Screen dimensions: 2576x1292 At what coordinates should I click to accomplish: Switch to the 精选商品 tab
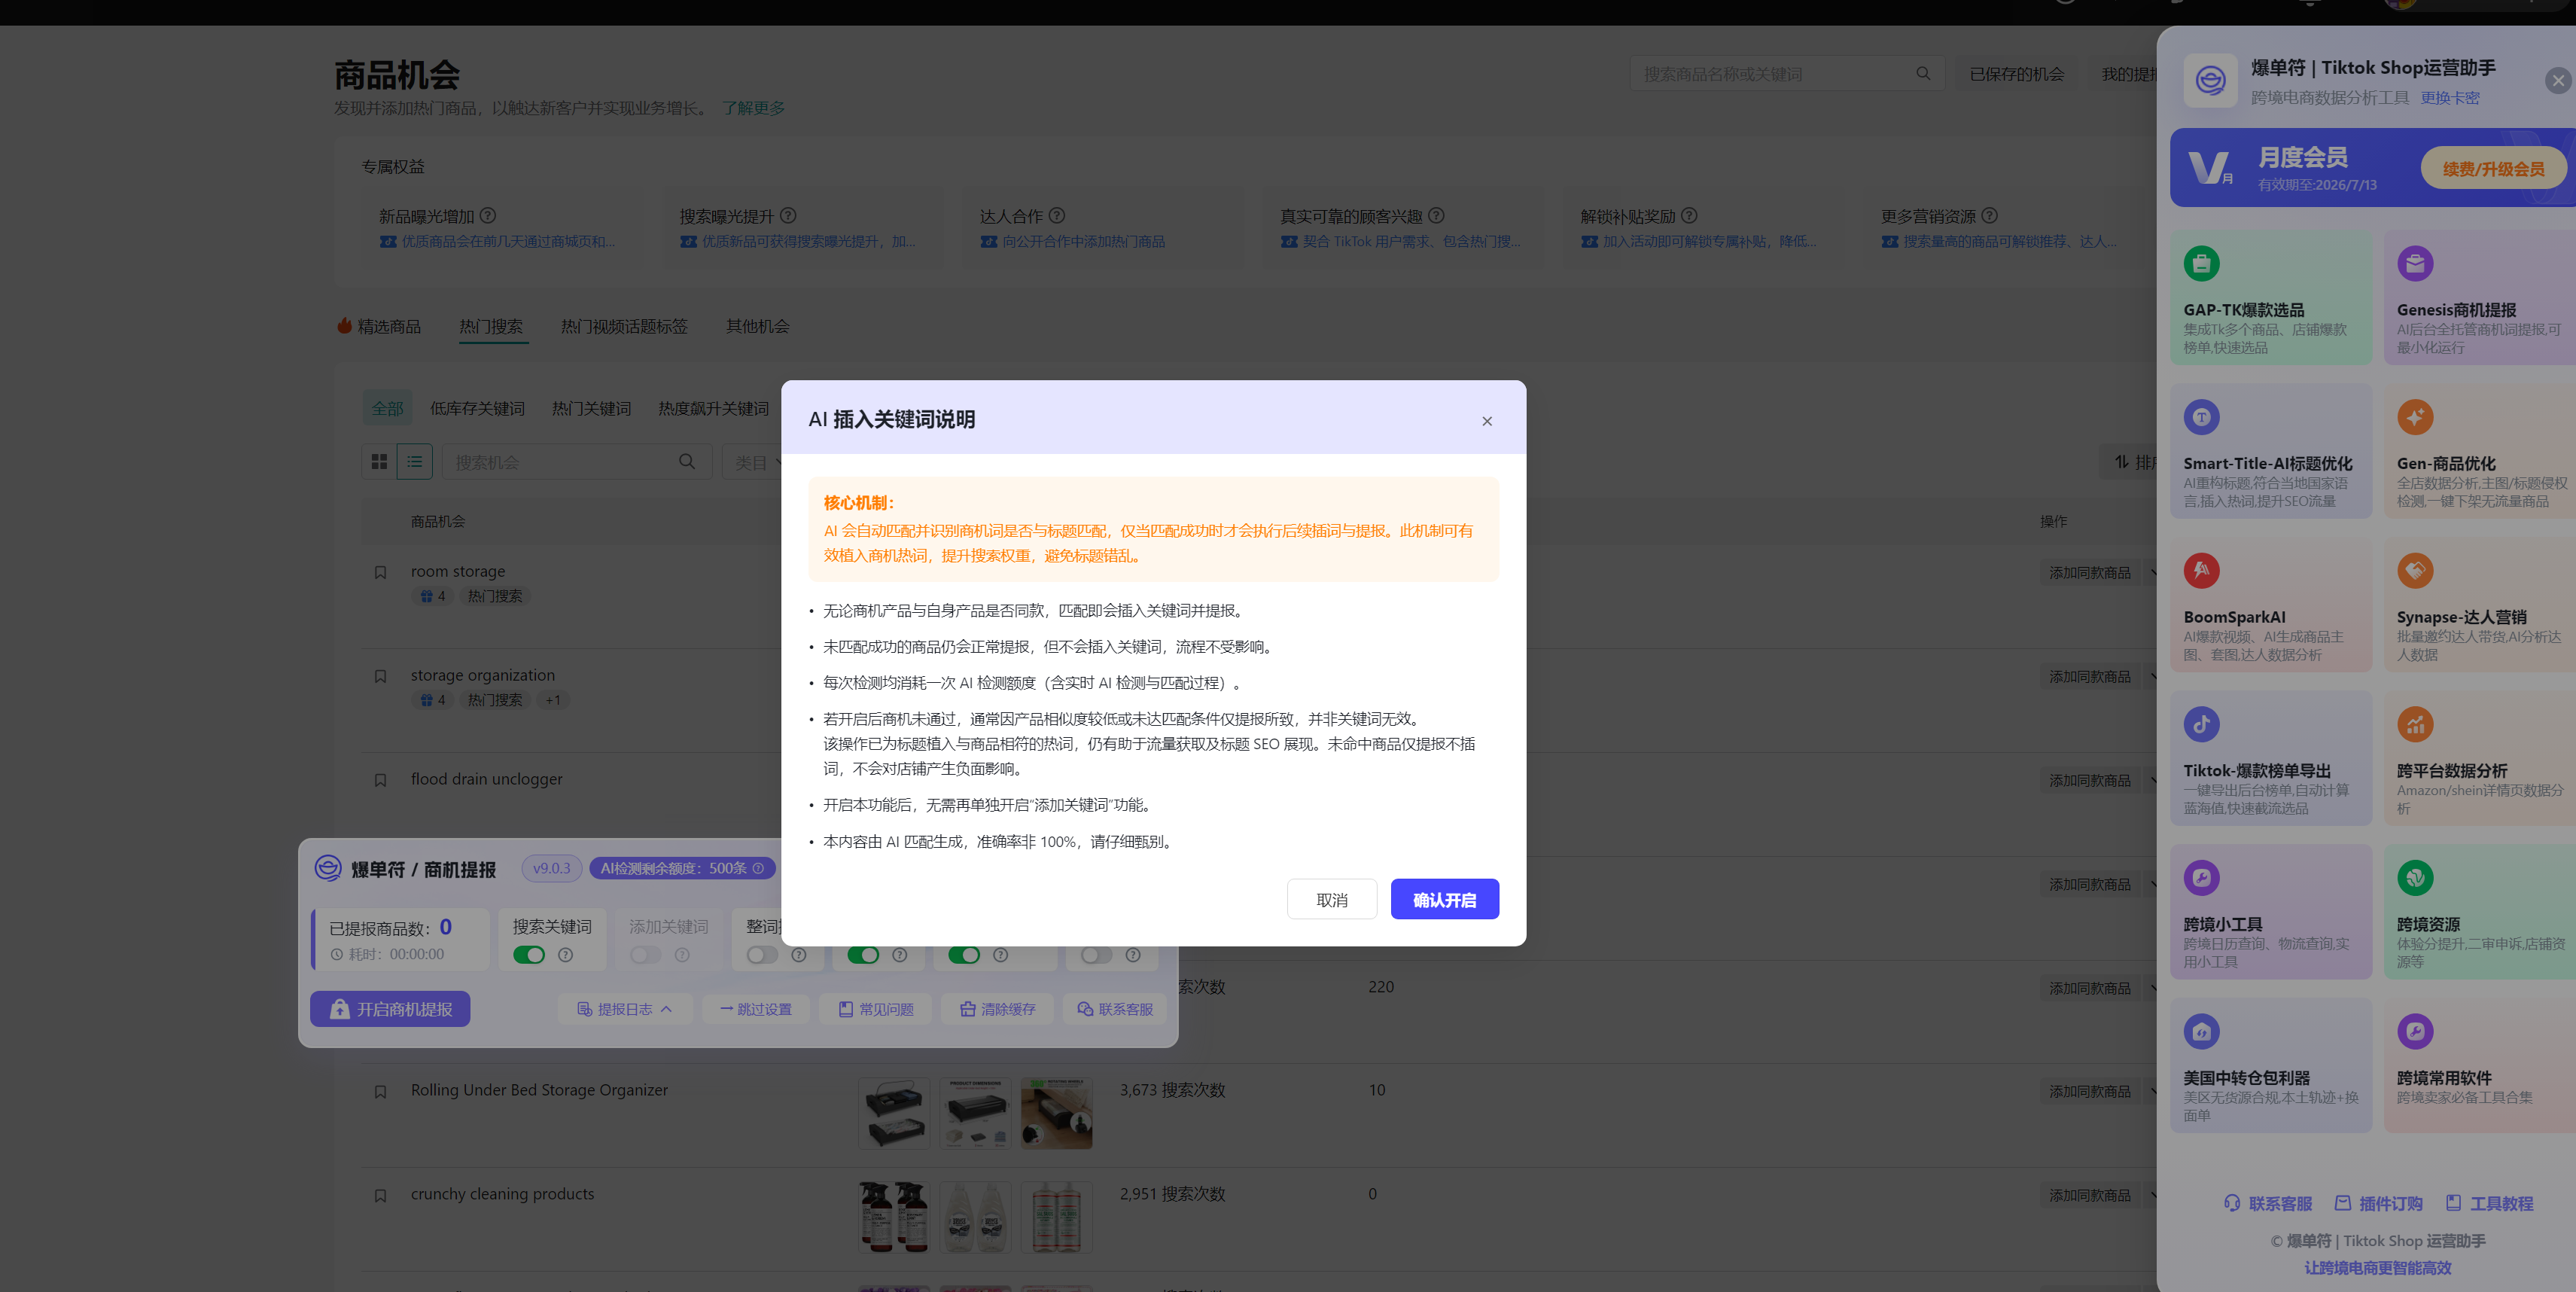pos(380,326)
